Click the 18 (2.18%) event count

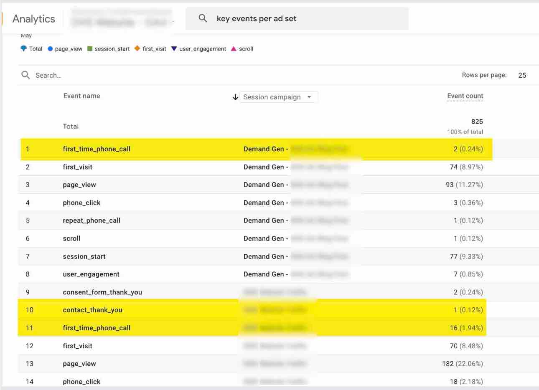[x=466, y=382]
